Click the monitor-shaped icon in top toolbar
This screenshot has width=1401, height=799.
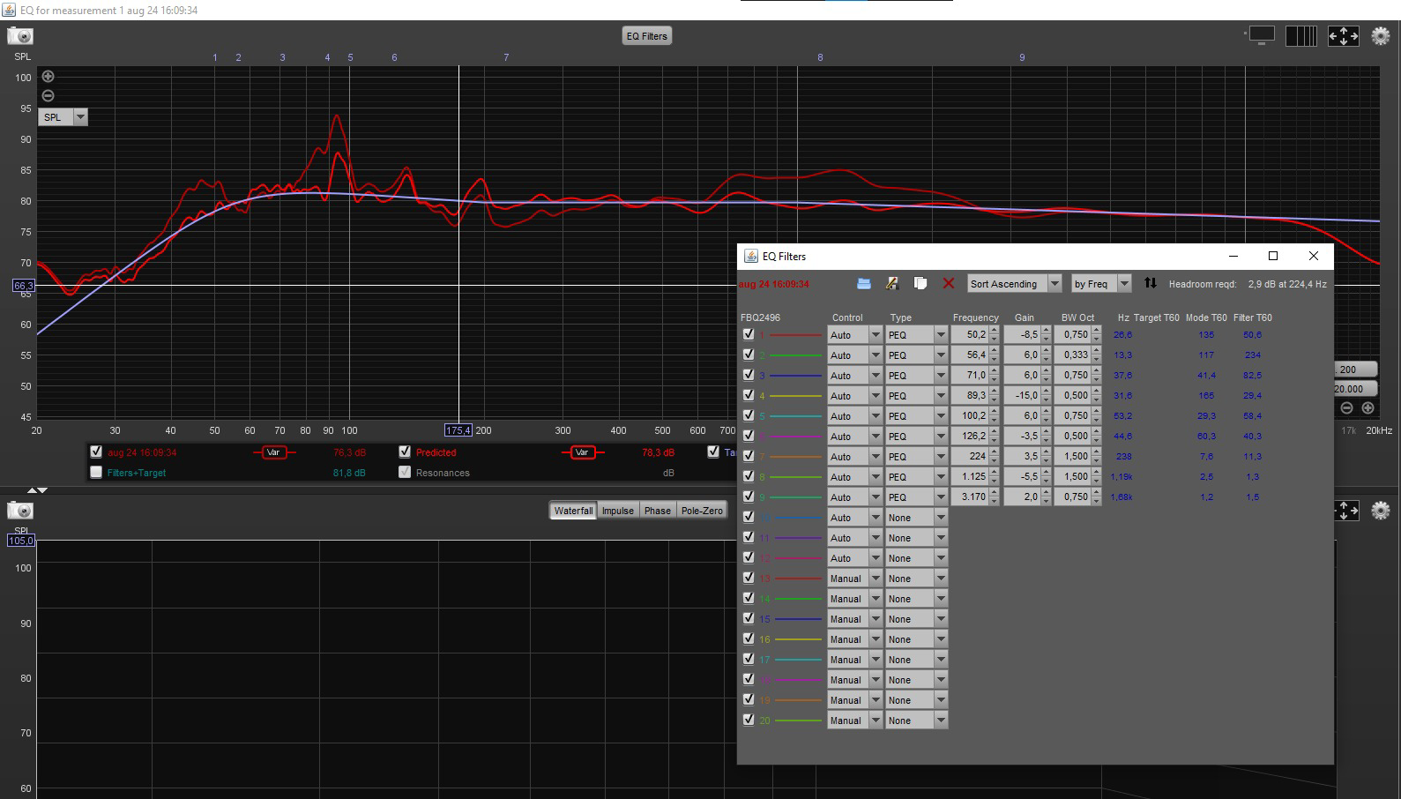1262,35
